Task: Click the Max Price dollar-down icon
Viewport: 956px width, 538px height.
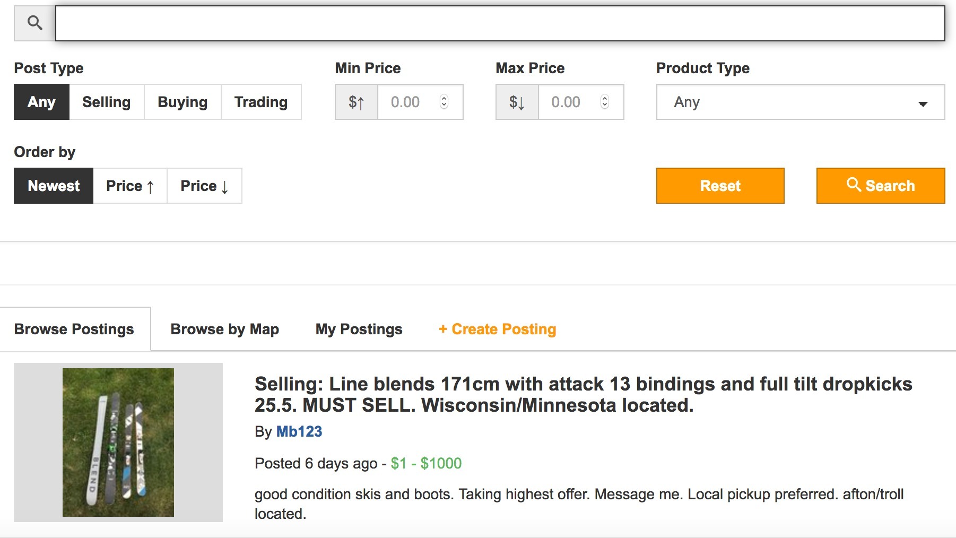Action: coord(517,102)
